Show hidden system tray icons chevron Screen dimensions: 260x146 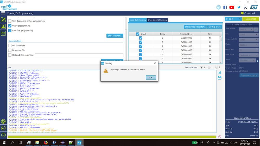click(214, 143)
